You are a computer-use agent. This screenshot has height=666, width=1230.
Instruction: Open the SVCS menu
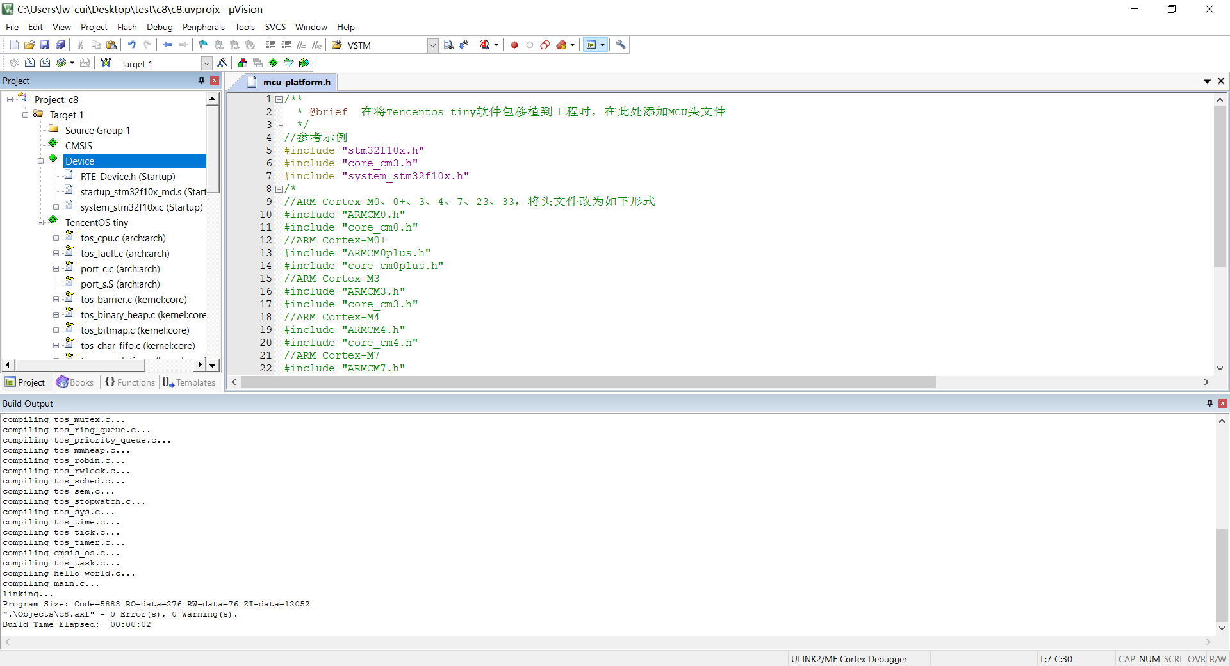(x=275, y=27)
